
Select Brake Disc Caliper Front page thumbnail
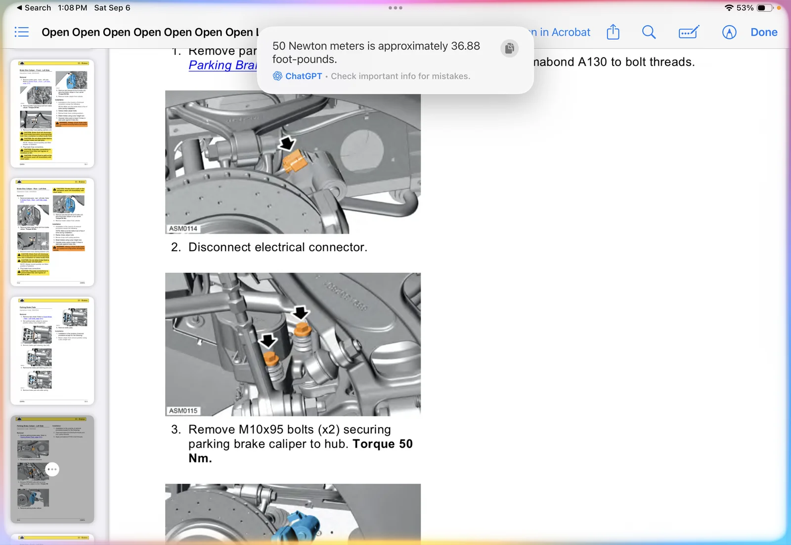pos(52,114)
